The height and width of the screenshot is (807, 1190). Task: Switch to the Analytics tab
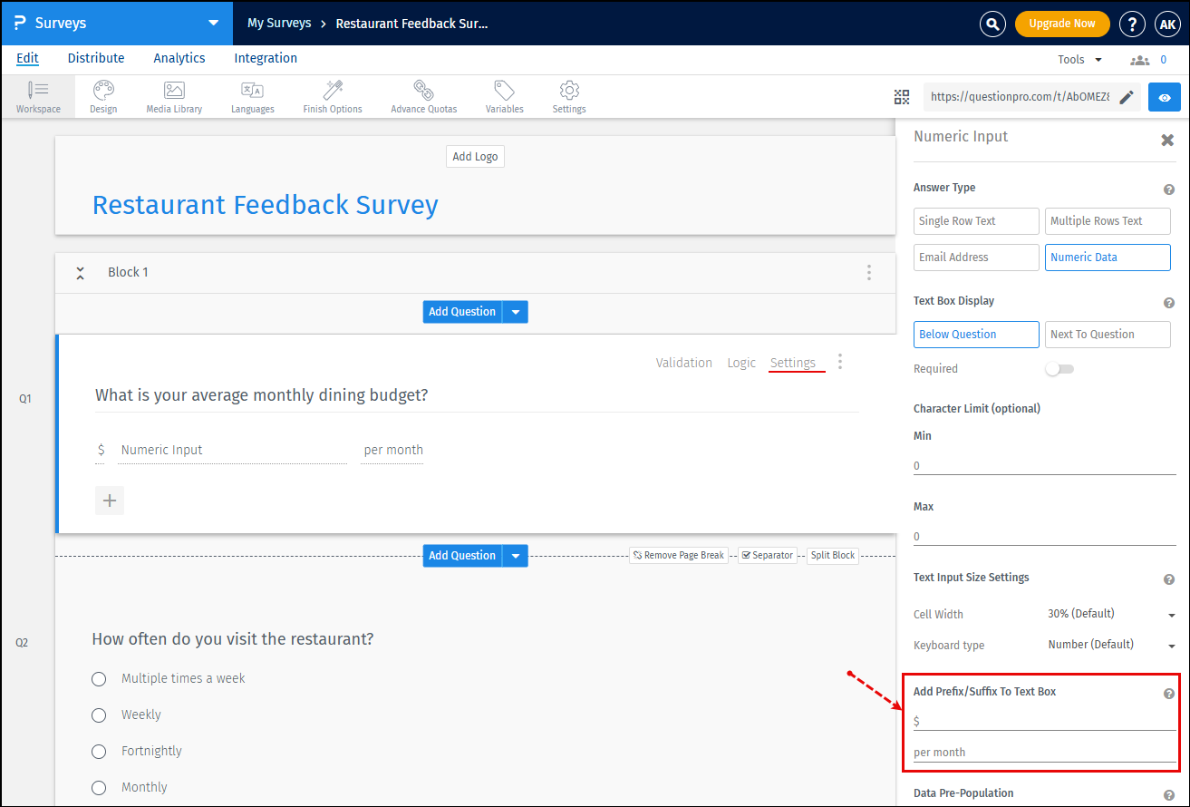point(179,58)
